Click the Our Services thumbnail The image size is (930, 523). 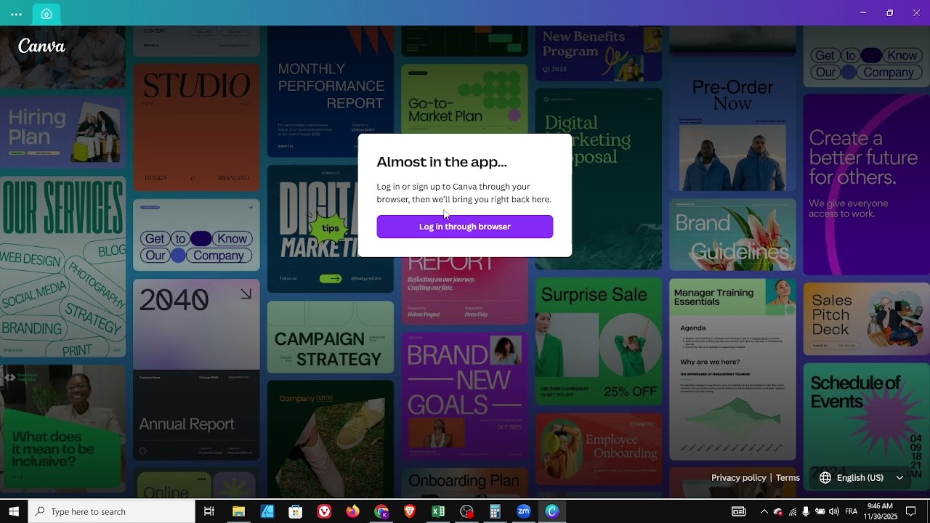click(x=62, y=266)
